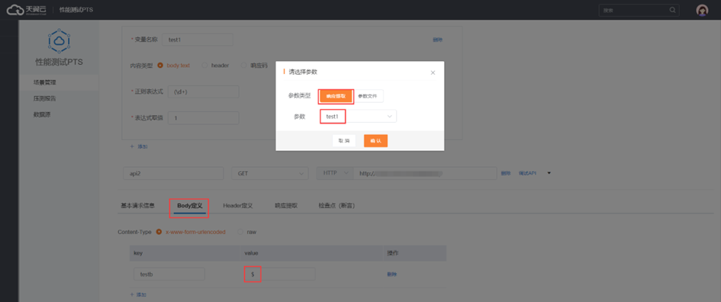Open the 参数 test1 dropdown
Image resolution: width=721 pixels, height=302 pixels.
coord(358,117)
